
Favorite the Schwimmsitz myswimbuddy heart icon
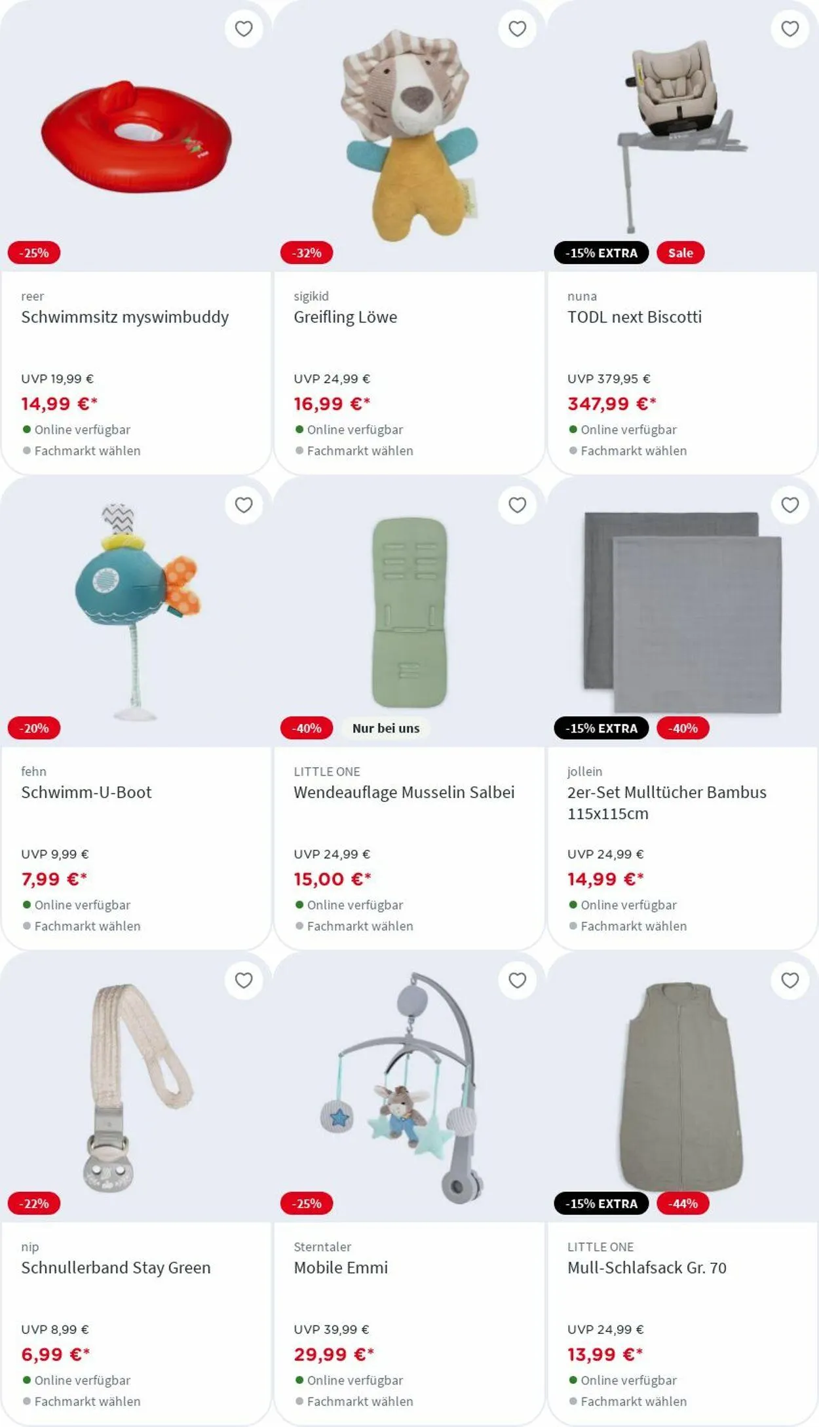tap(244, 29)
